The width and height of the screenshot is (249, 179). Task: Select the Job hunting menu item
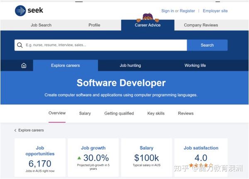(130, 65)
